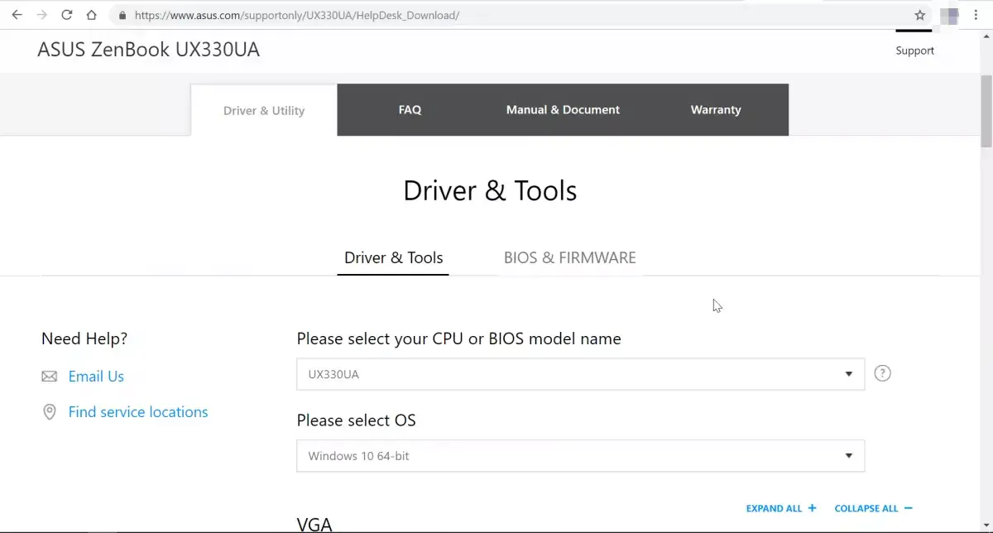Open Find service locations link
This screenshot has width=993, height=533.
tap(138, 412)
